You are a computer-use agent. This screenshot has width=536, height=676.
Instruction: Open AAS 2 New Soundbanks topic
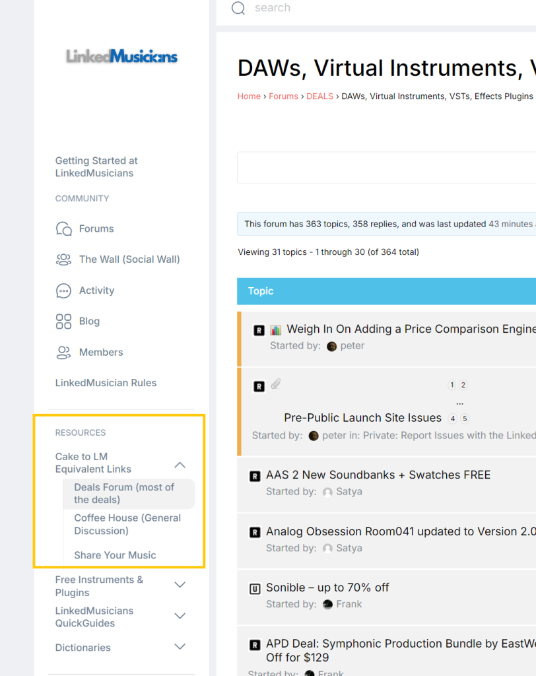[378, 475]
